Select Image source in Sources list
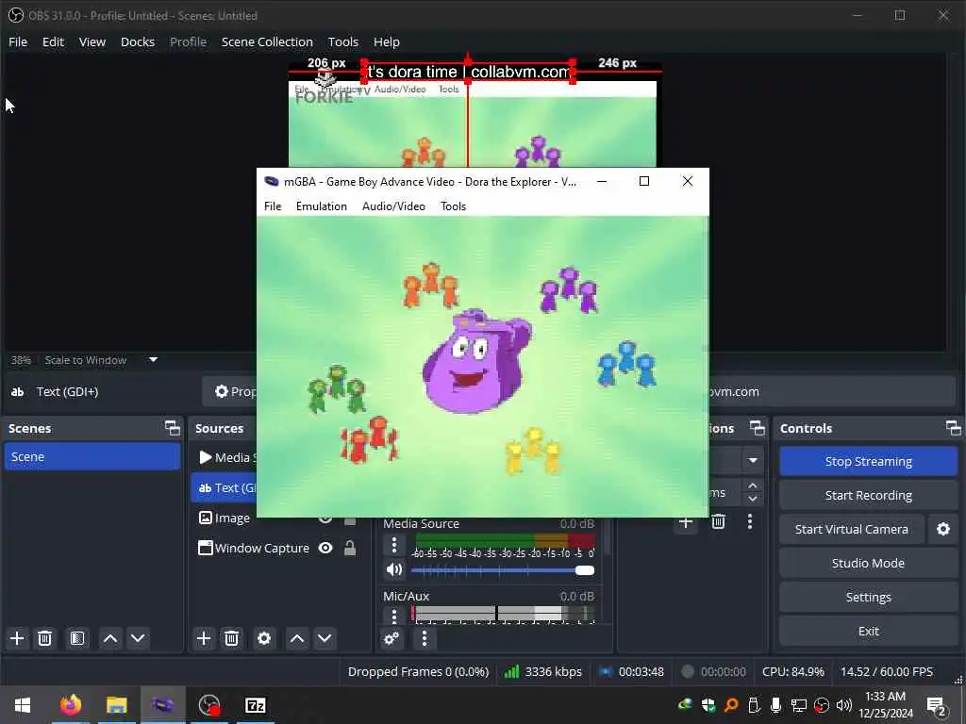966x724 pixels. click(x=225, y=518)
